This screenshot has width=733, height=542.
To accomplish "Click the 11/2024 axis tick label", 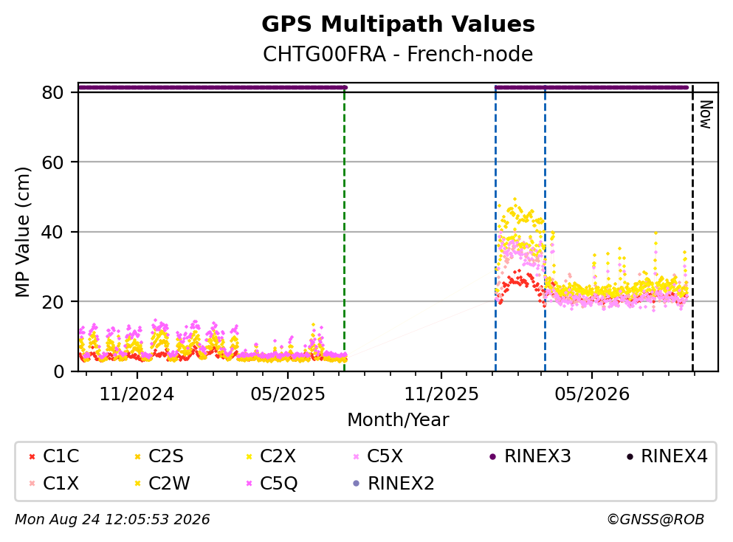I will (137, 394).
